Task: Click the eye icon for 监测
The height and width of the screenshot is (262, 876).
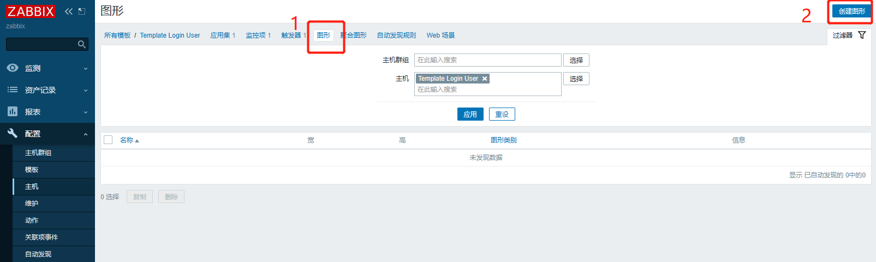Action: pos(13,68)
